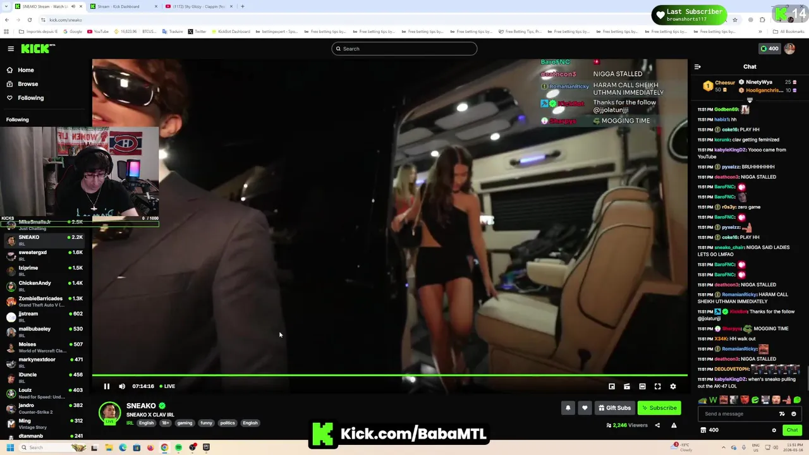The width and height of the screenshot is (809, 455).
Task: Open sweatergxd channel in Following list
Action: [x=44, y=255]
